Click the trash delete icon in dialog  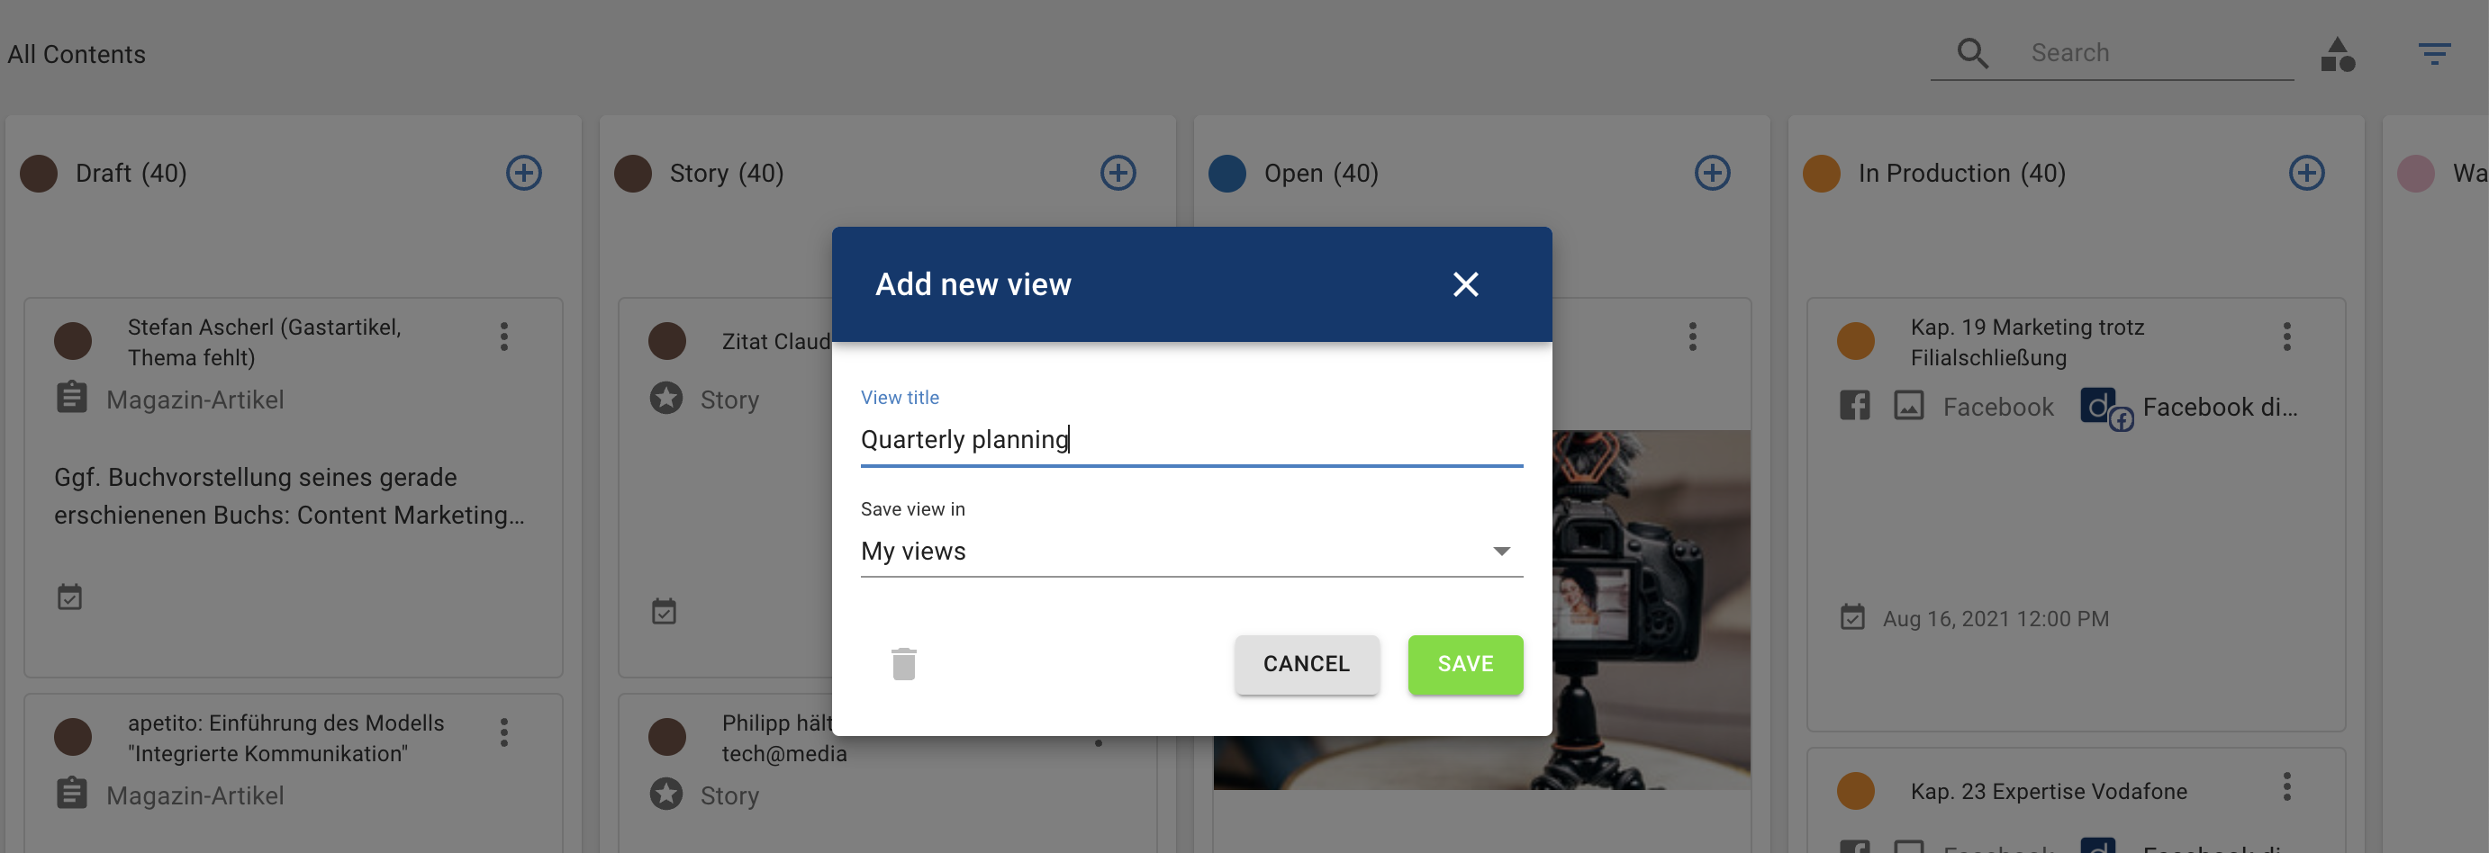pyautogui.click(x=903, y=664)
